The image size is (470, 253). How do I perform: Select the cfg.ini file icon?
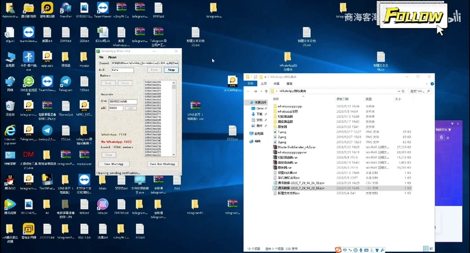point(10,35)
